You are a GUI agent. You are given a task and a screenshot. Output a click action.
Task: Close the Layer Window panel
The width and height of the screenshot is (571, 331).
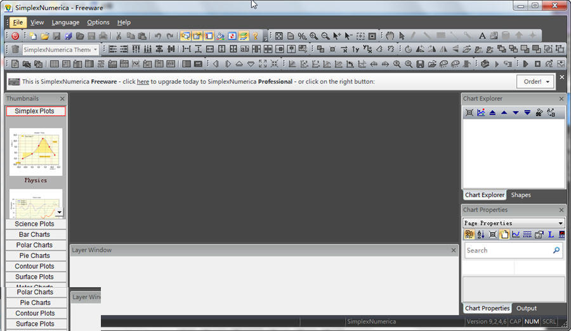(x=454, y=250)
